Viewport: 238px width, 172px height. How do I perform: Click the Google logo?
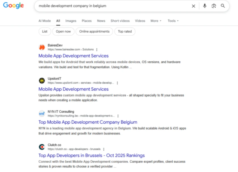pyautogui.click(x=13, y=5)
